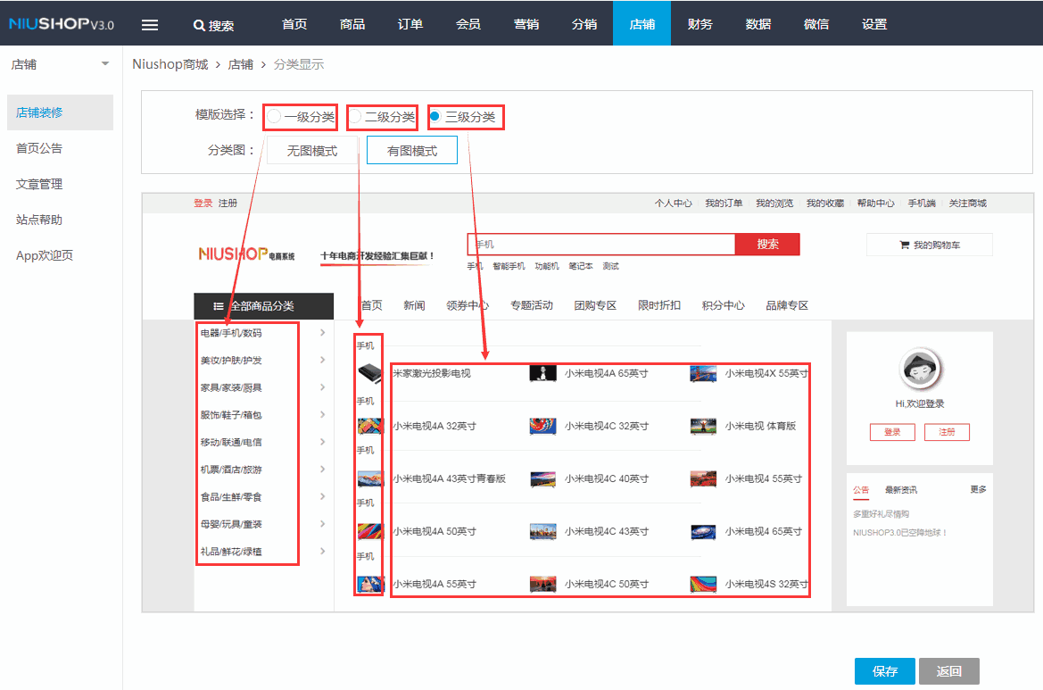Click the 团购专区 nav item in preview
Viewport: 1043px width, 690px height.
[x=595, y=305]
